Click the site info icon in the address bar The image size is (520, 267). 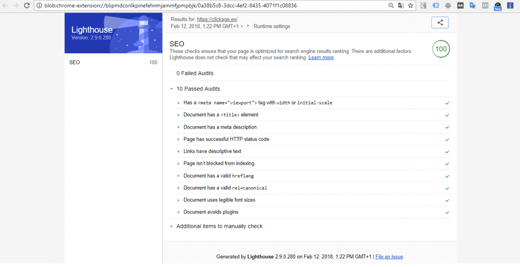tap(39, 6)
